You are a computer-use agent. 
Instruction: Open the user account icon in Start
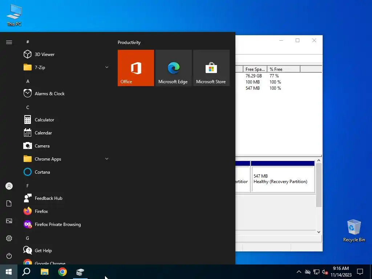(x=9, y=186)
